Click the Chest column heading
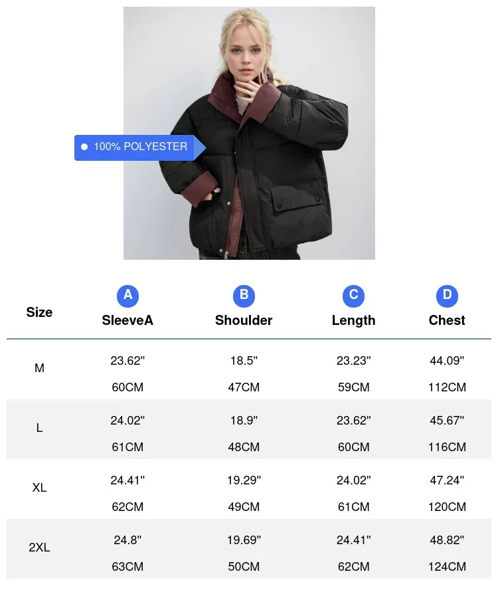The width and height of the screenshot is (498, 598). (447, 320)
